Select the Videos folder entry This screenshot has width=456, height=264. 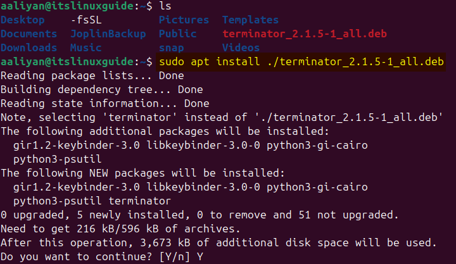click(241, 47)
